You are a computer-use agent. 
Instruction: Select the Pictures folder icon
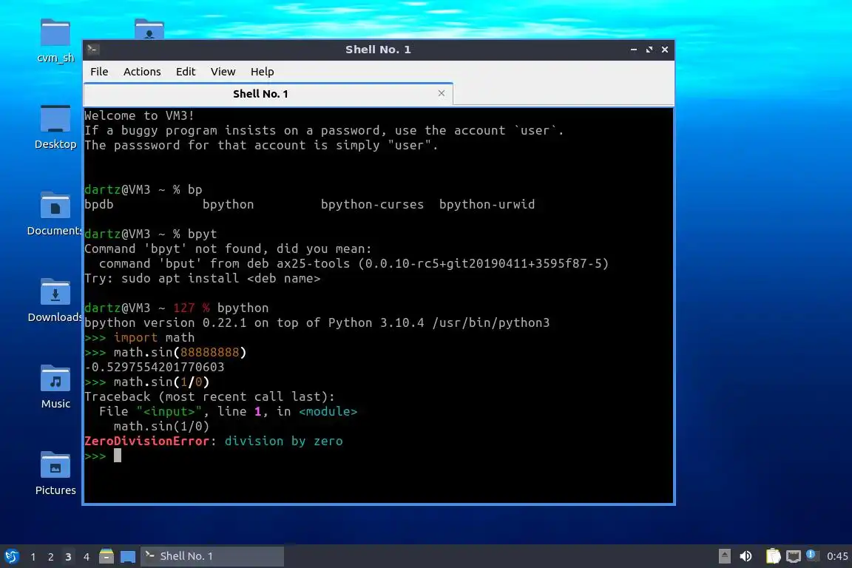[x=55, y=473]
